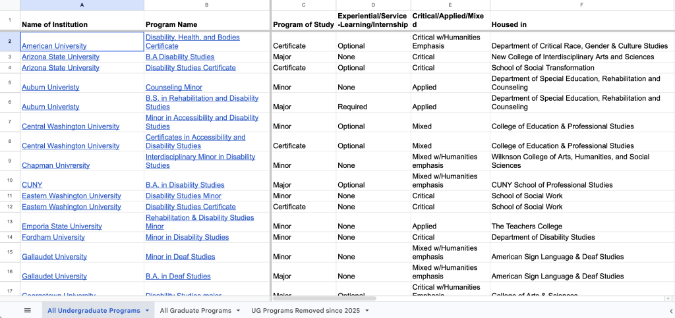Select row 9 header number
Viewport: 675px width, 318px height.
coord(10,161)
